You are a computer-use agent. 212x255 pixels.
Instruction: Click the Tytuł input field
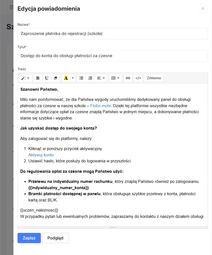113,56
